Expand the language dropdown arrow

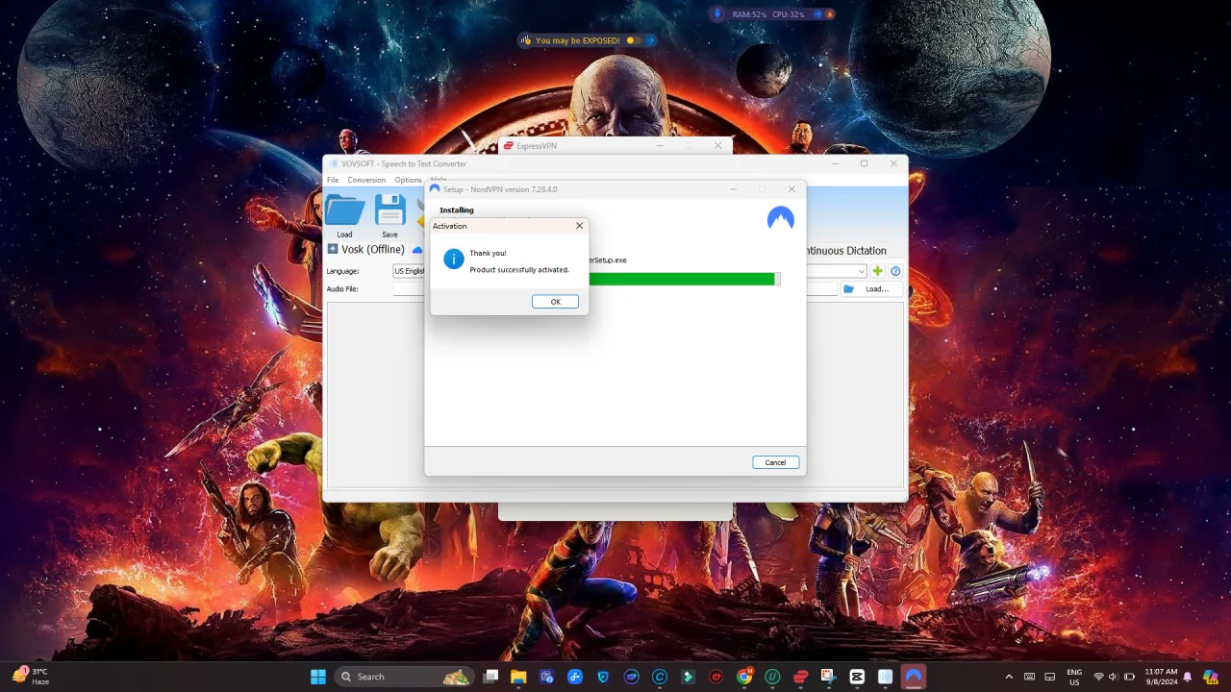[x=861, y=271]
